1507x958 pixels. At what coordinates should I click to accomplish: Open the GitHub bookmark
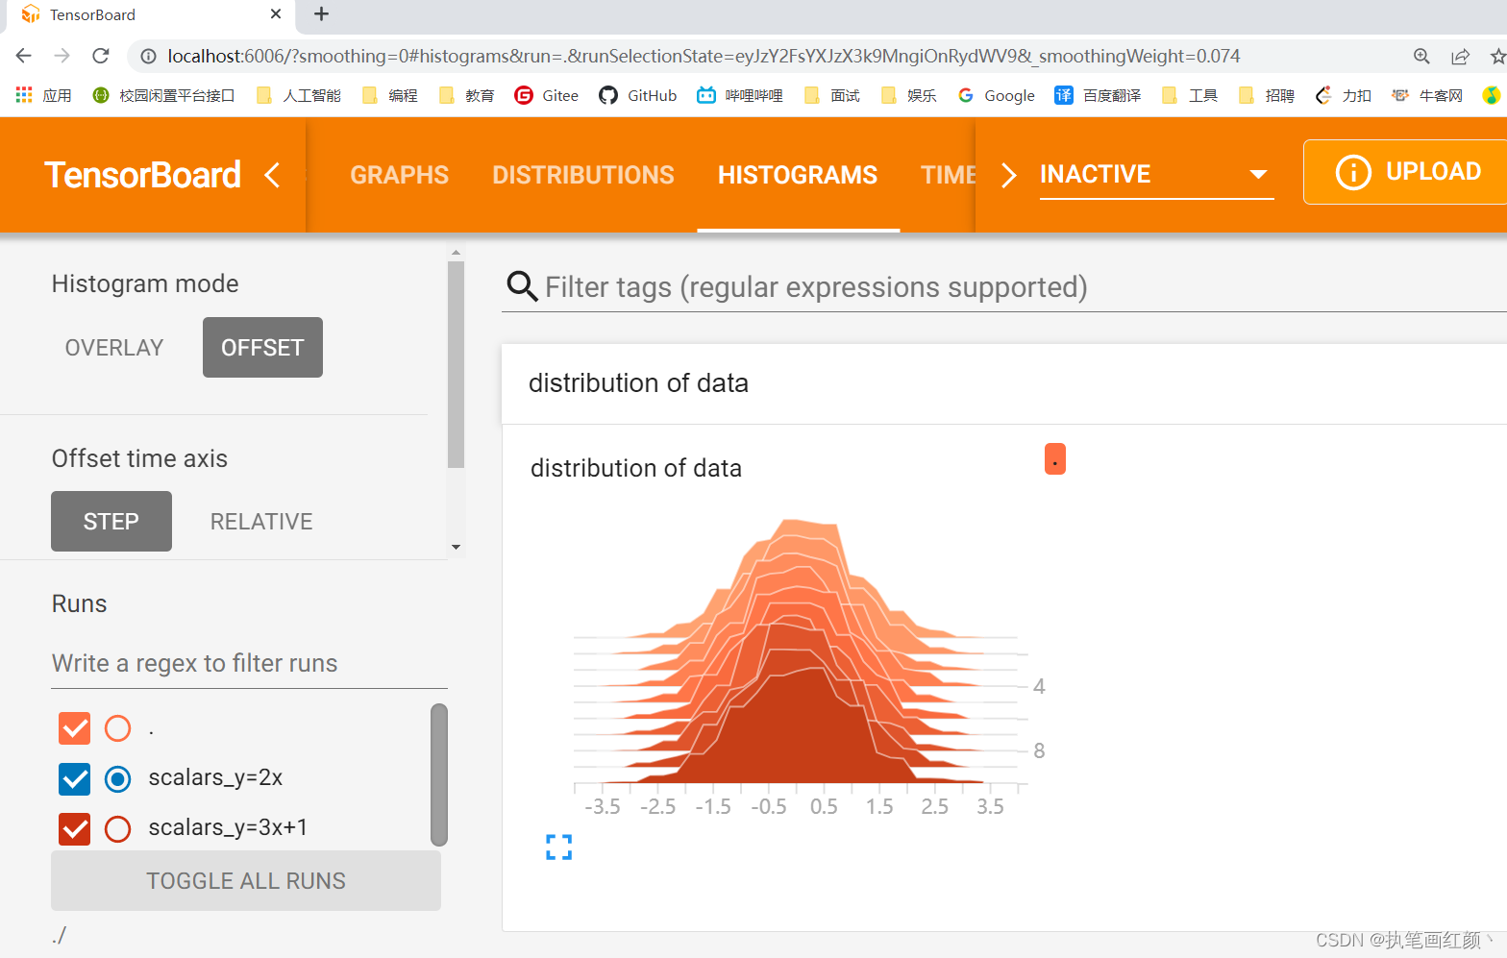[638, 95]
